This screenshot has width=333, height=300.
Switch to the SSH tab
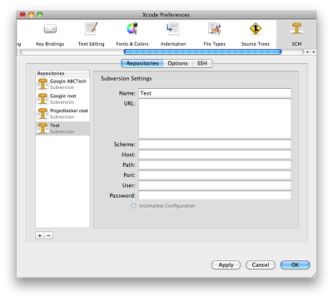[202, 63]
